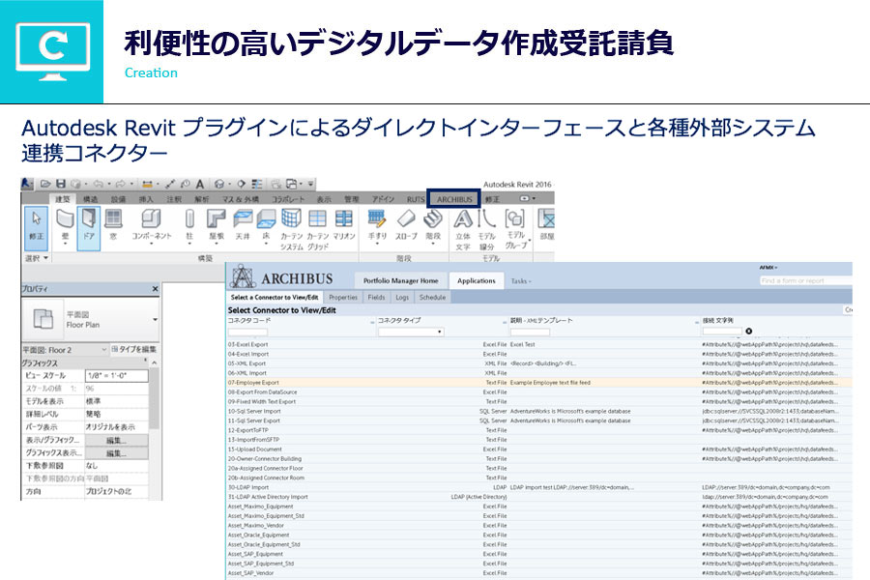
Task: Switch to Portfolio Manager Home tab
Action: (x=400, y=281)
